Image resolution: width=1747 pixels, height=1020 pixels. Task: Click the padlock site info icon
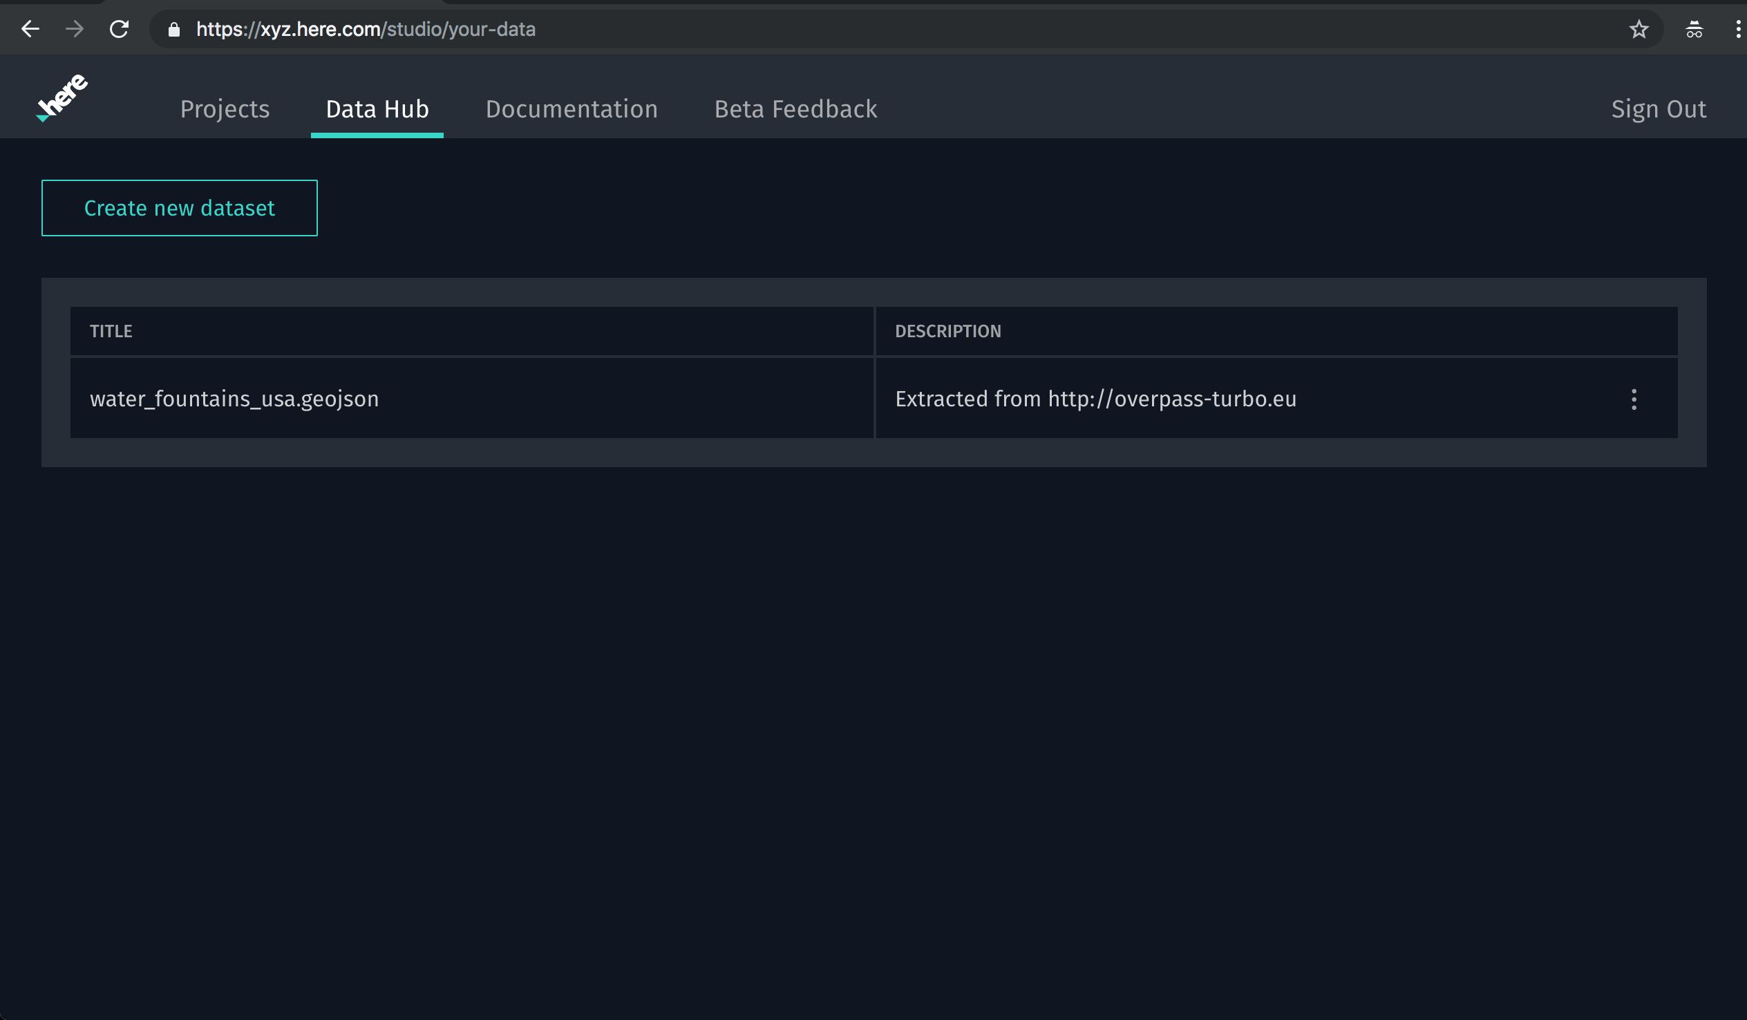(174, 29)
